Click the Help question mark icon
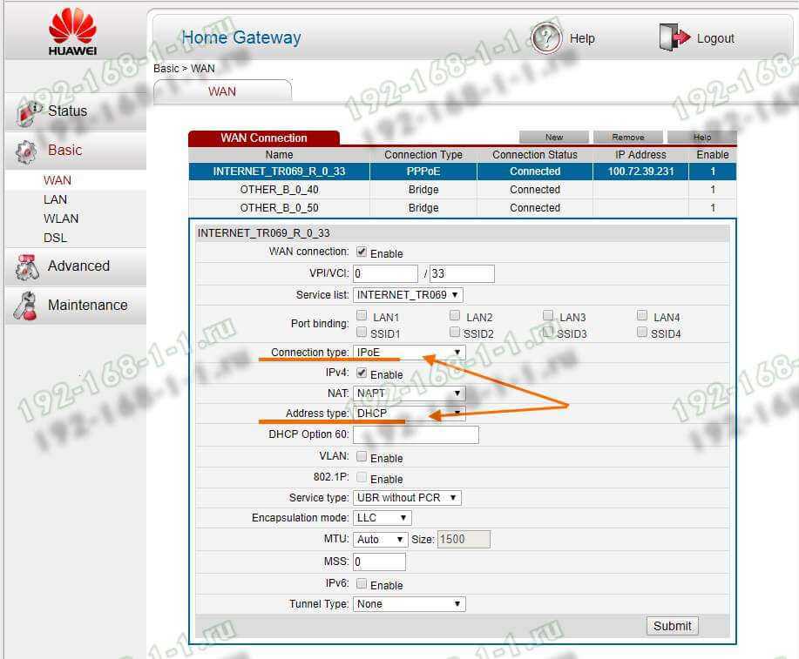This screenshot has width=799, height=659. point(546,38)
